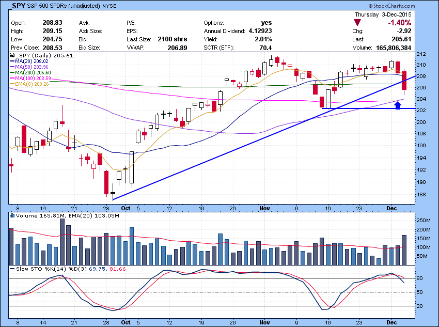Click the EPS label
Viewport: 439px width, 327px height.
(x=132, y=31)
